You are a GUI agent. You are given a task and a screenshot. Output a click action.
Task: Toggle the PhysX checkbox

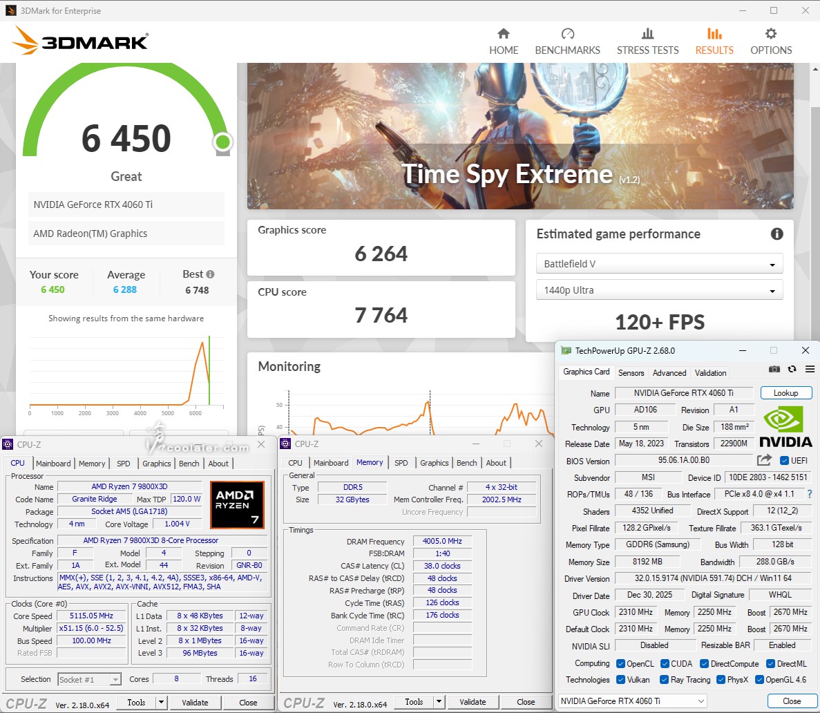(x=721, y=680)
